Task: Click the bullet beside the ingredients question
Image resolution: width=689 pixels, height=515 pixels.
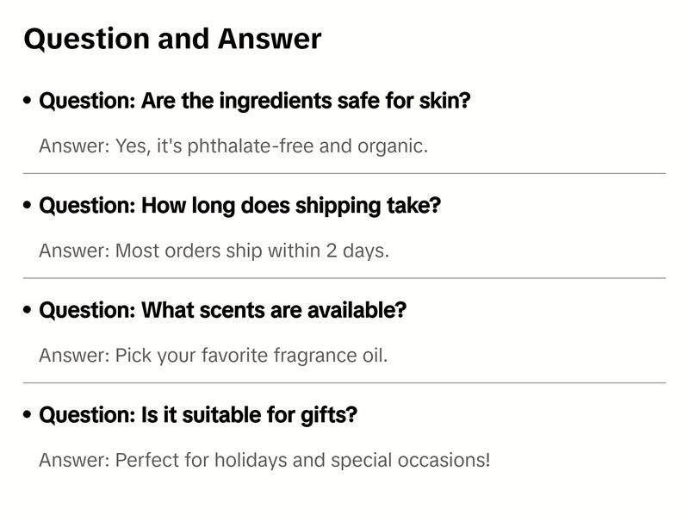Action: click(x=28, y=101)
